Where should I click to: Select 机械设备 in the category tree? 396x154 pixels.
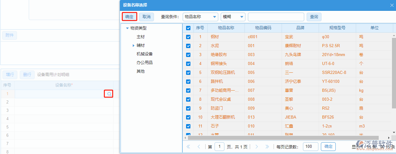145,54
